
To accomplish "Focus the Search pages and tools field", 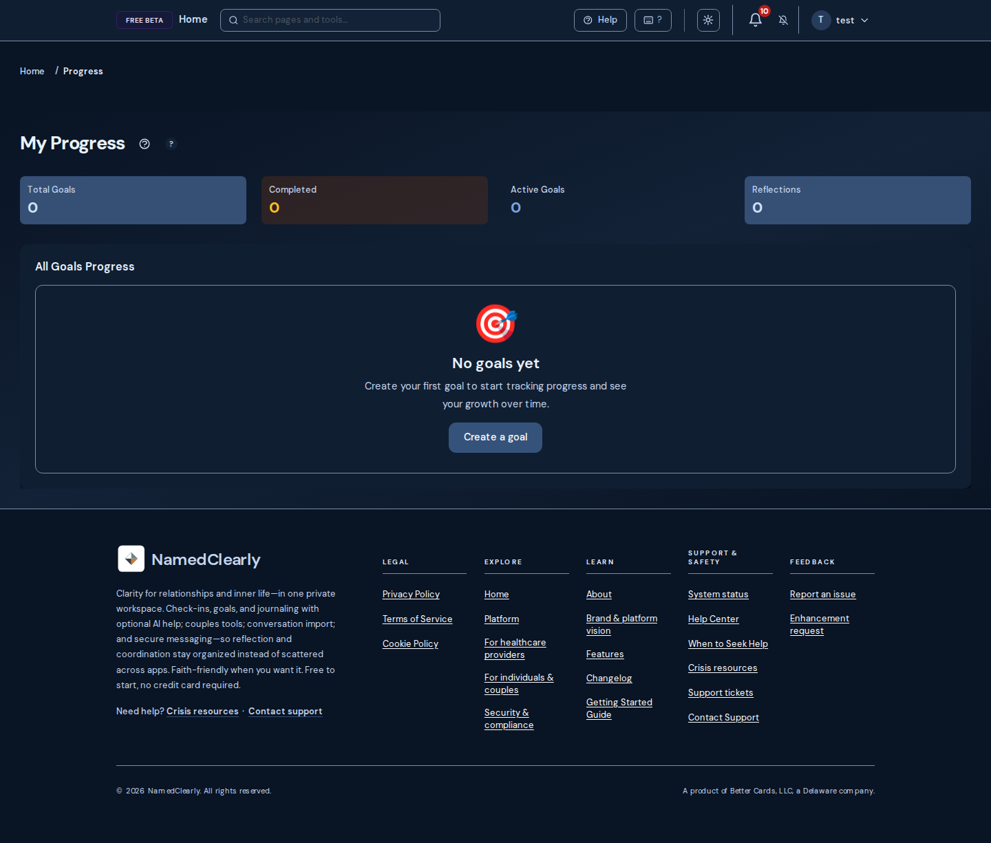I will coord(330,20).
